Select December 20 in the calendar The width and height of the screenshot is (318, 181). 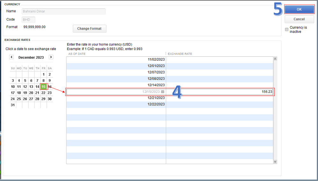(x=31, y=93)
